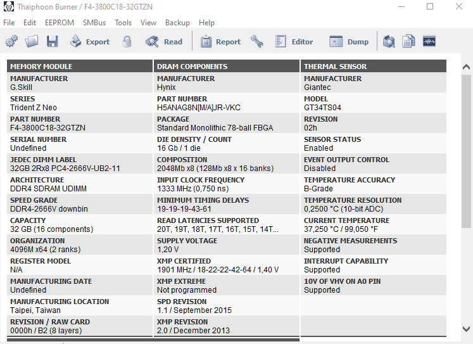Select the part number F4-3800C18-32GTZN value

click(47, 128)
